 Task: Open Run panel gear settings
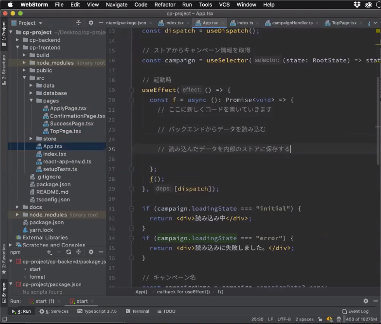[x=366, y=301]
